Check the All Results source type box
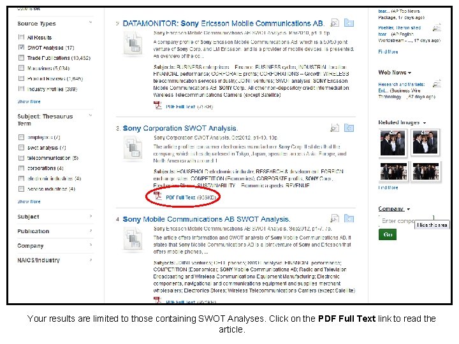 [x=21, y=37]
